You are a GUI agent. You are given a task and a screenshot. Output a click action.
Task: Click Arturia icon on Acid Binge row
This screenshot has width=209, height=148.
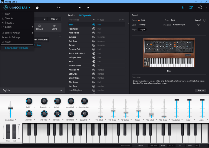94,41
